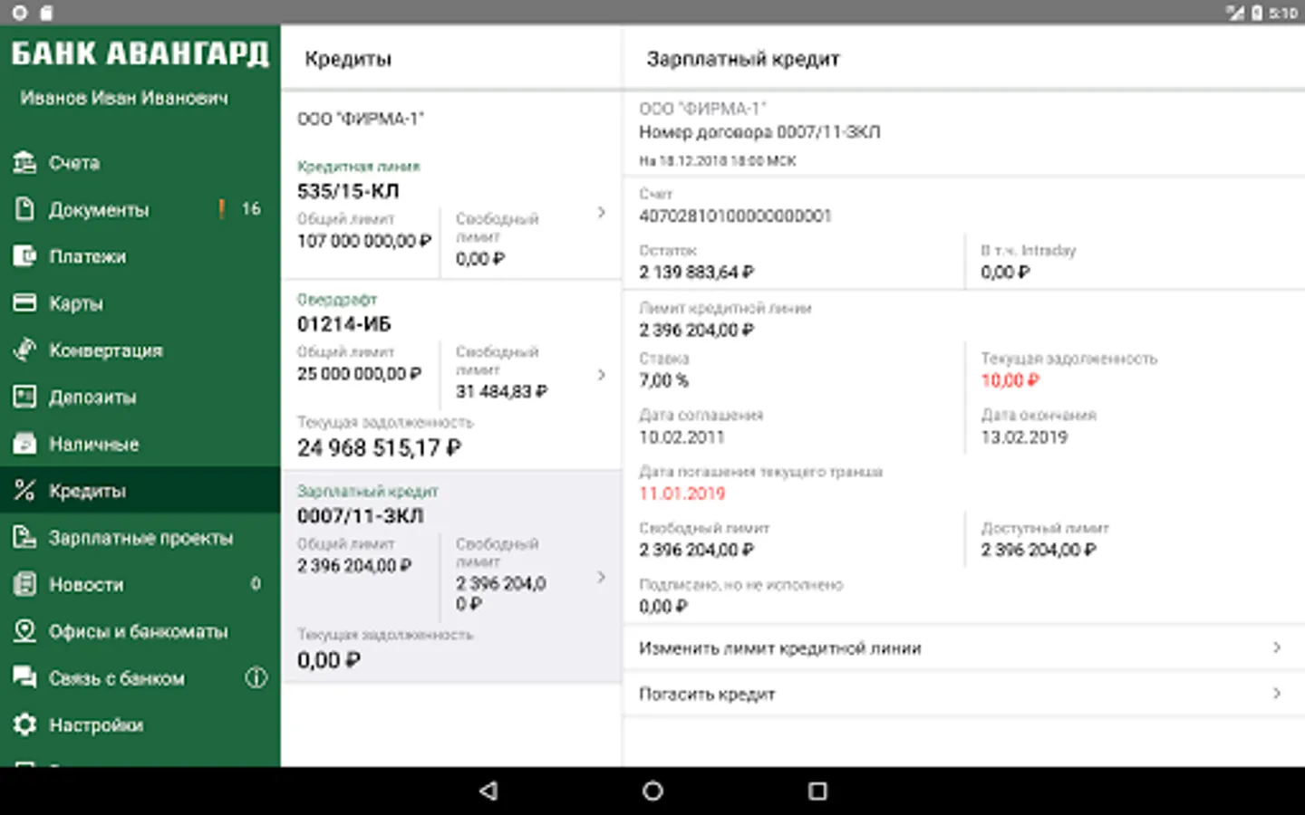Select the Документы page icon
The width and height of the screenshot is (1305, 815).
[24, 210]
